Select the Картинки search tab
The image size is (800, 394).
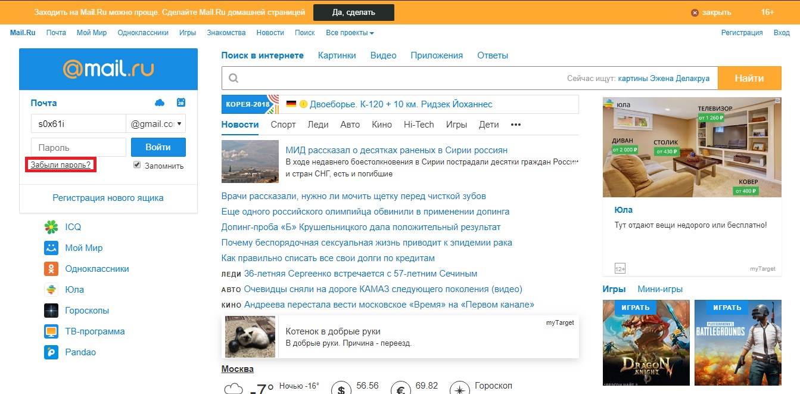[337, 55]
